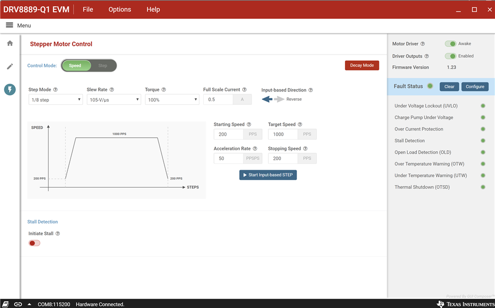Click the Stopping Speed field
495x308 pixels.
(283, 158)
